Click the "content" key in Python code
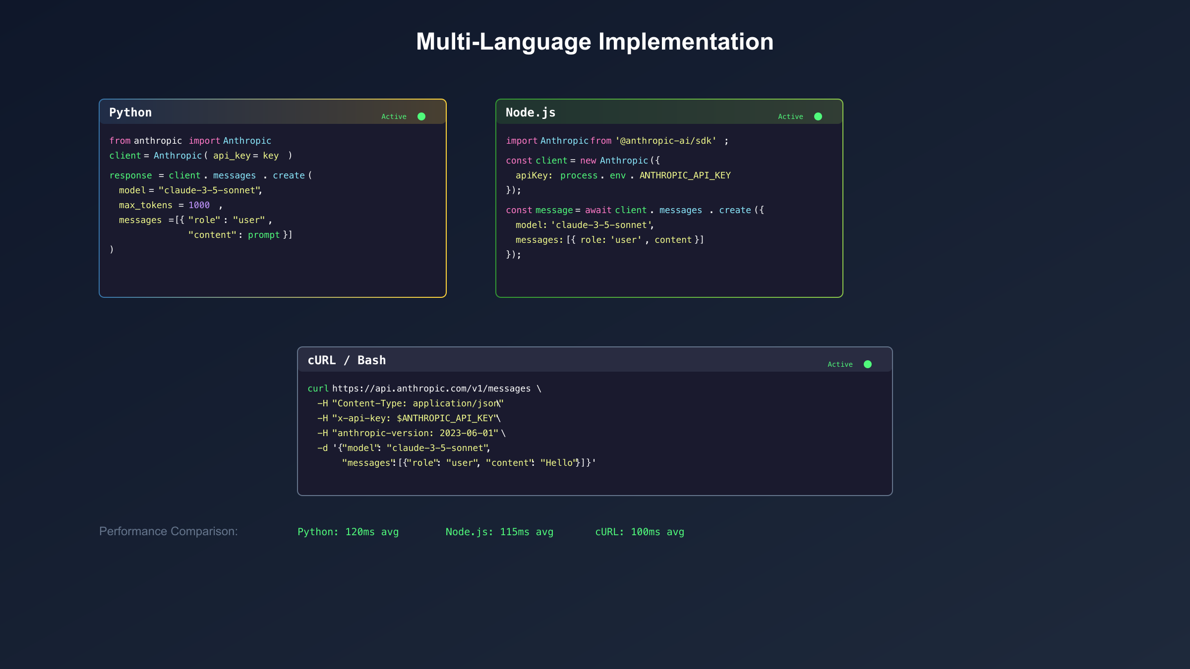Screen dimensions: 1190x669 click(x=212, y=235)
